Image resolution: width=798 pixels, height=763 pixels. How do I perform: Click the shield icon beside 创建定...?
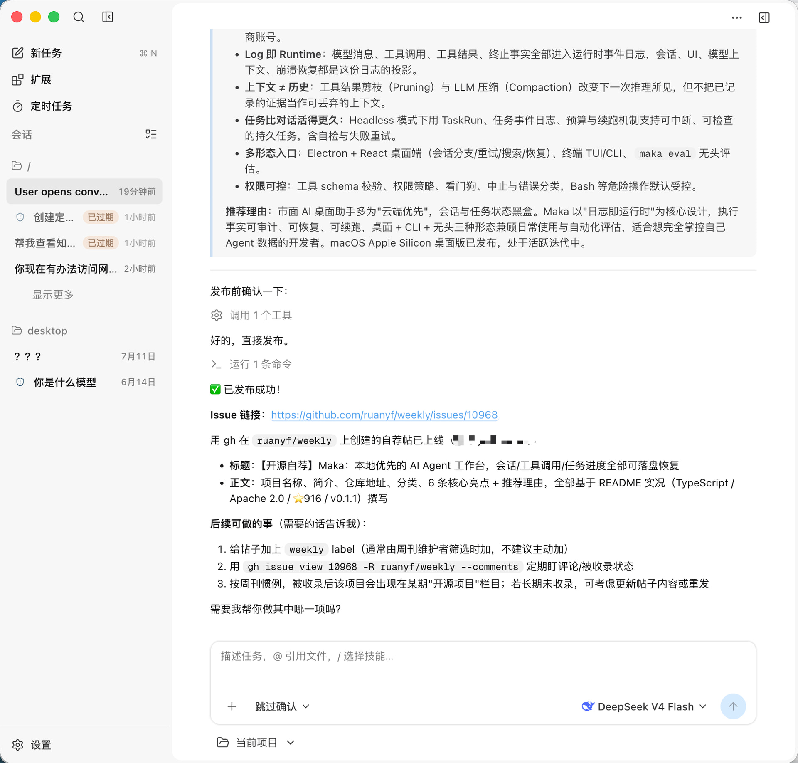pos(20,217)
